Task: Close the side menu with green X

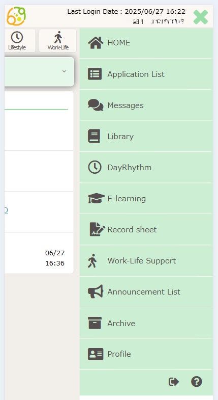Action: click(x=201, y=17)
